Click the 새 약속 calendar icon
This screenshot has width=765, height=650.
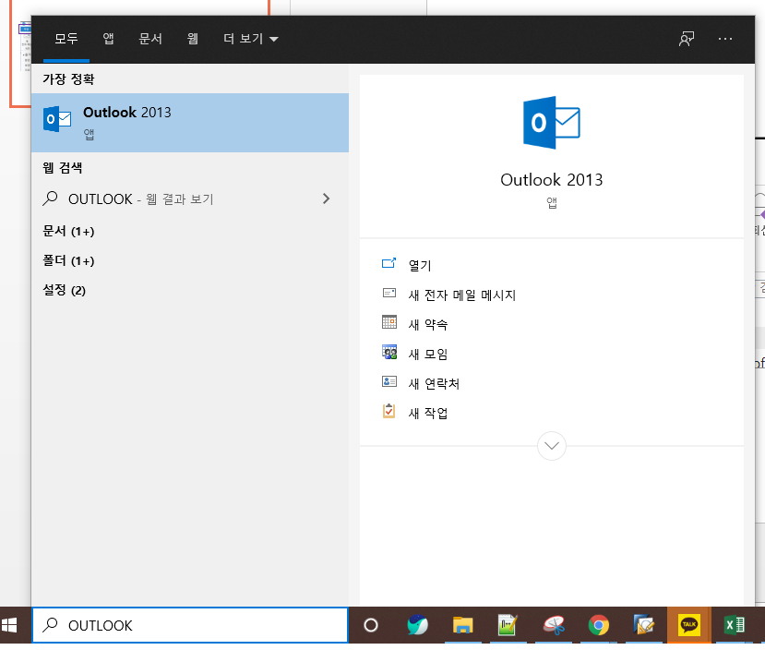(x=388, y=322)
